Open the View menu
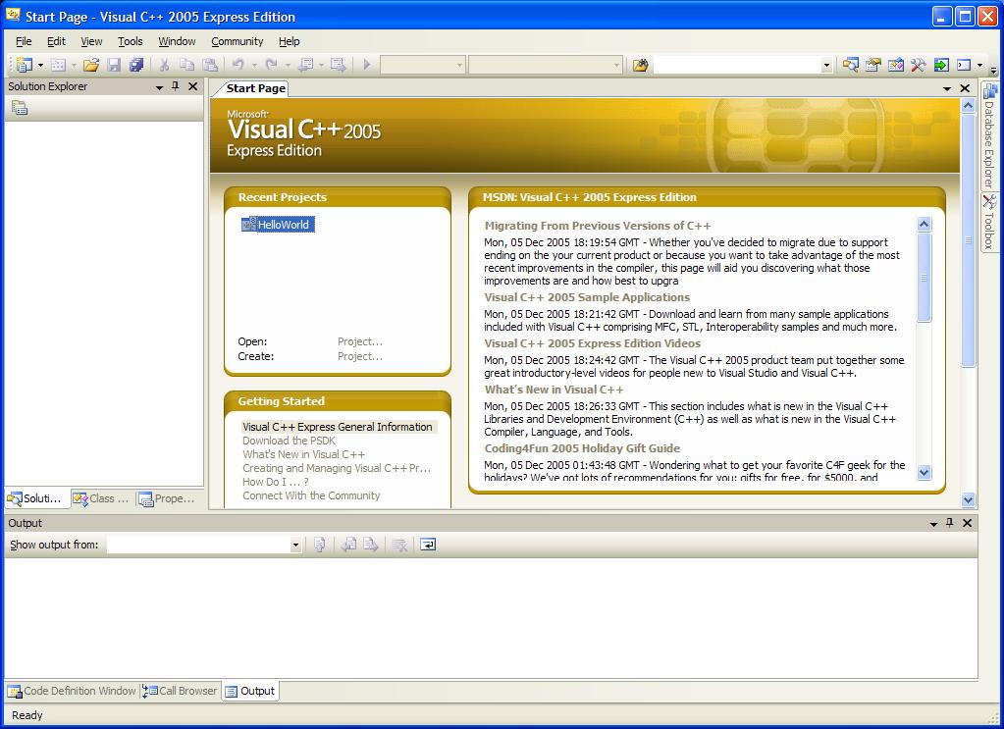The height and width of the screenshot is (729, 1004). [x=91, y=41]
